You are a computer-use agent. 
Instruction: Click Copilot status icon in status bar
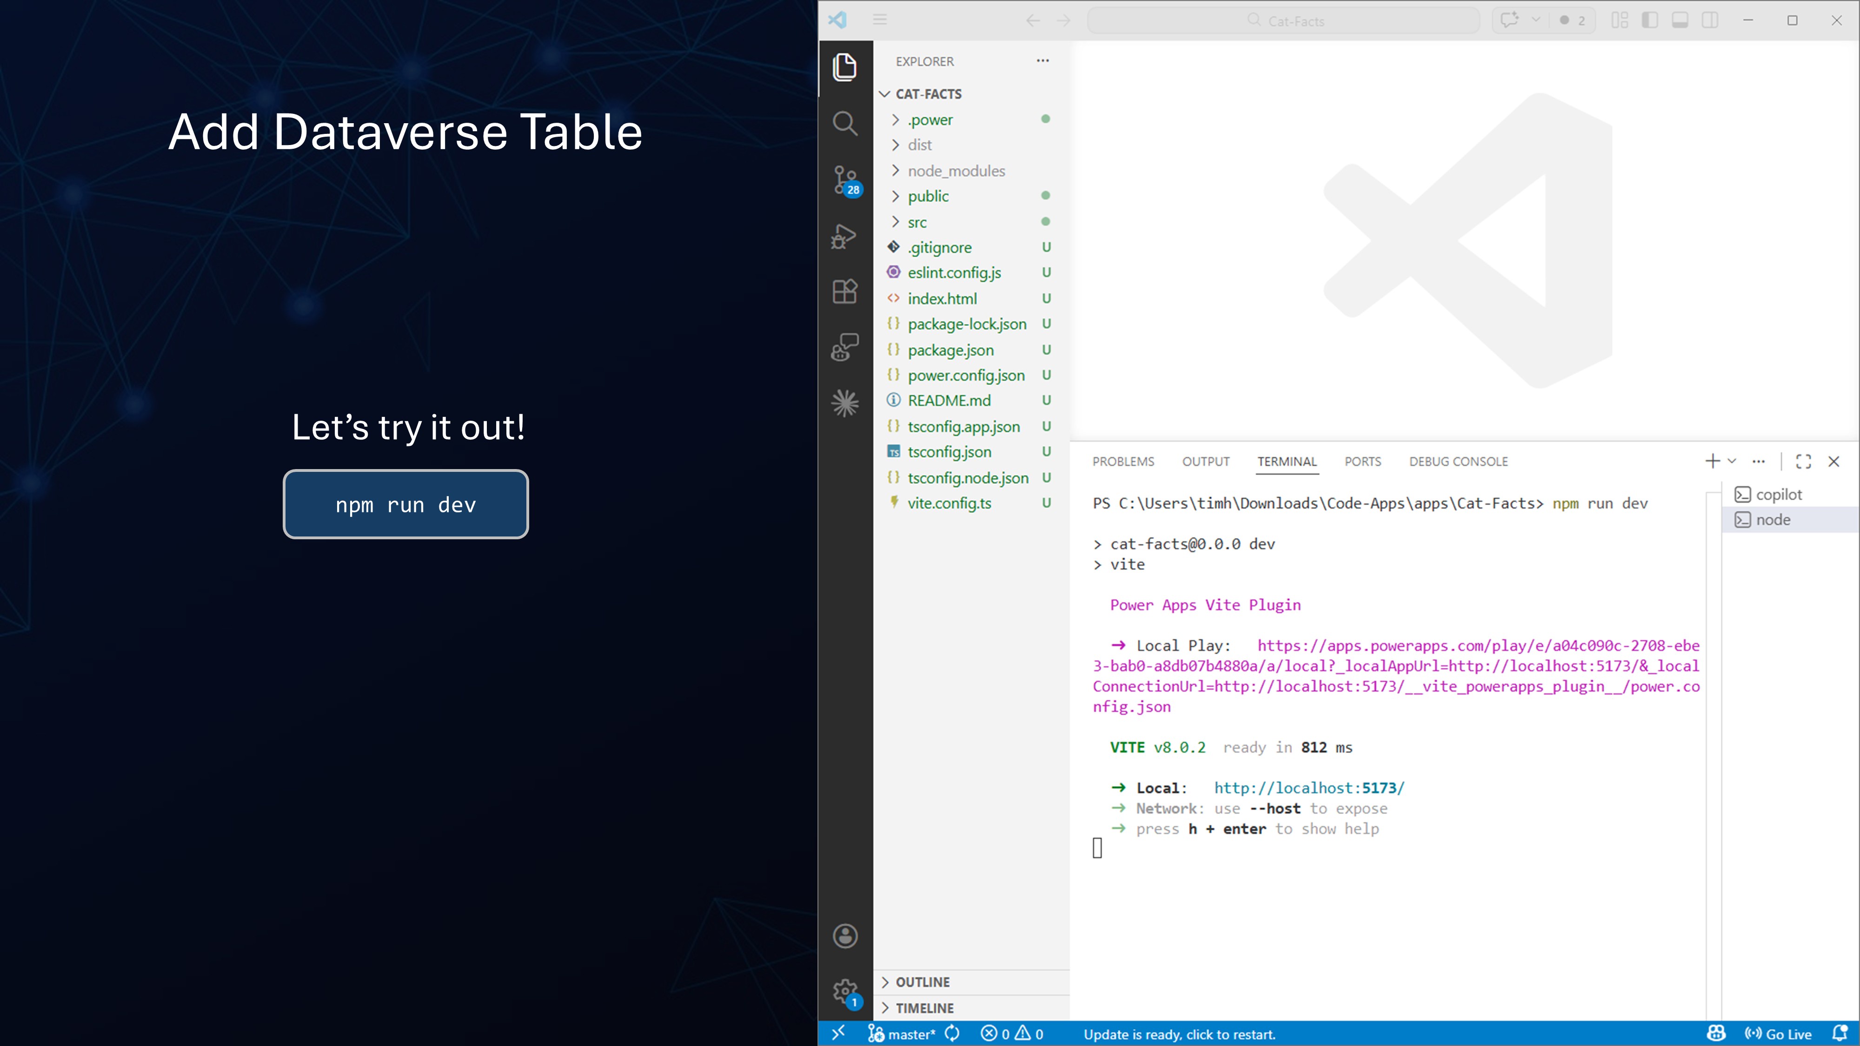pyautogui.click(x=1716, y=1034)
